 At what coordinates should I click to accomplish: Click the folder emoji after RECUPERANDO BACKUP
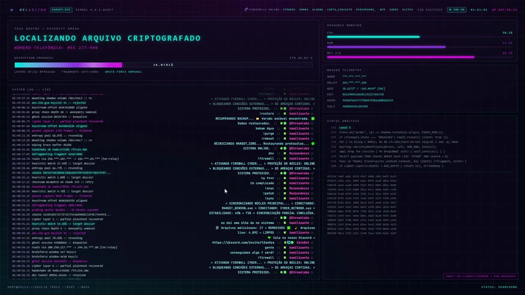[x=258, y=119]
